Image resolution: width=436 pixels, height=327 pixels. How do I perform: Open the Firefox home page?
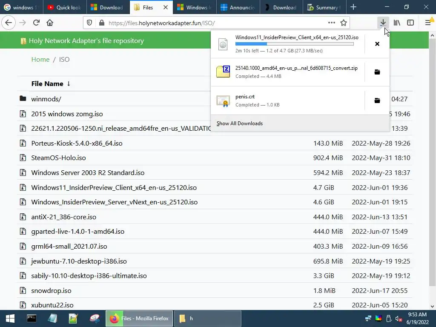(50, 23)
